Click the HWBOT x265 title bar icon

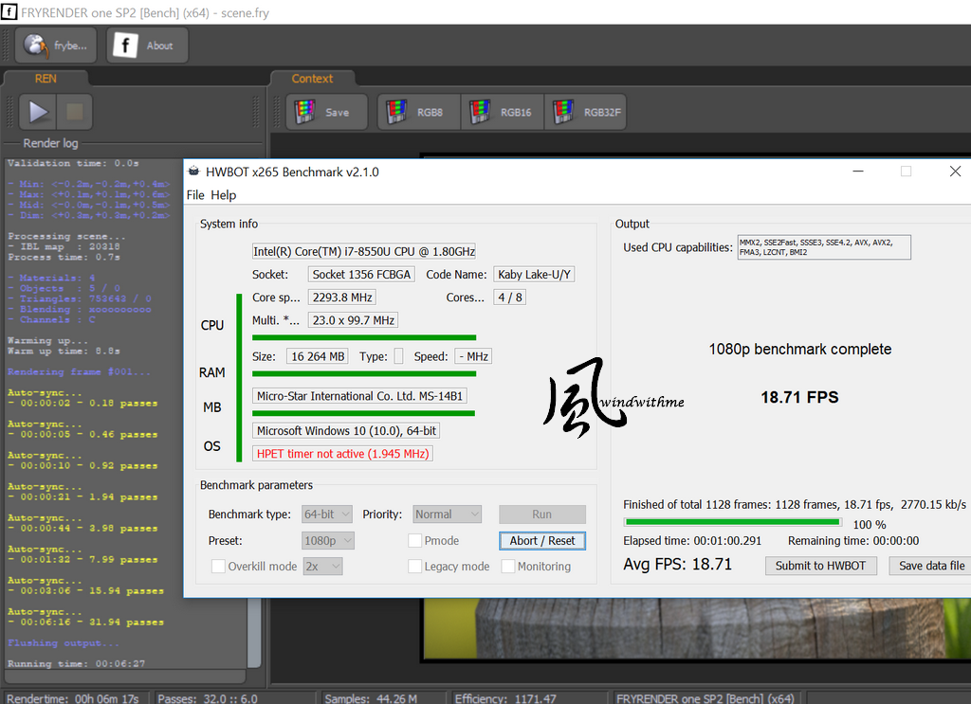pyautogui.click(x=193, y=171)
